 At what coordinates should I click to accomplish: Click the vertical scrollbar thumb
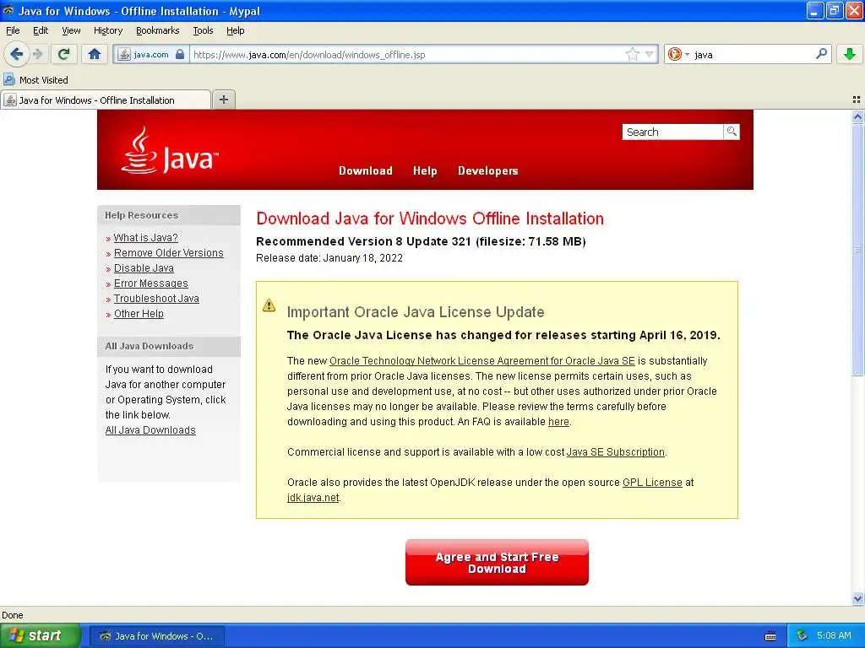pos(857,250)
